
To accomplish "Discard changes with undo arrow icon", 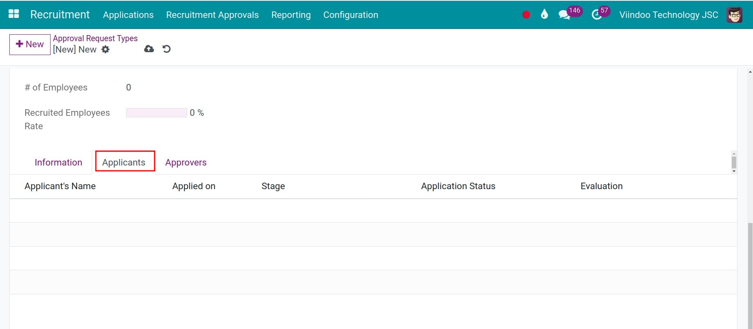I will pyautogui.click(x=166, y=49).
